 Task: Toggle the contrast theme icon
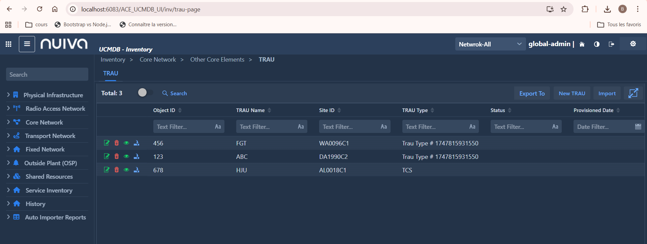(x=596, y=44)
